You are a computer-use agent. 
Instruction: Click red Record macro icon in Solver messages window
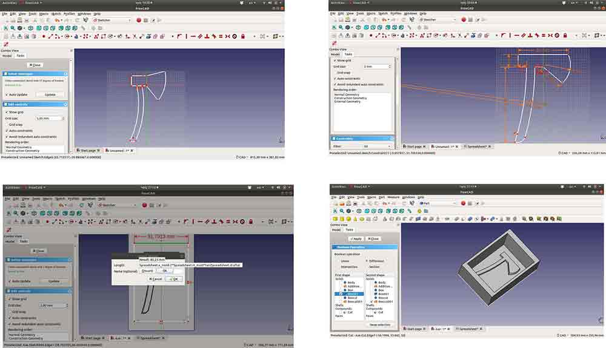(139, 20)
